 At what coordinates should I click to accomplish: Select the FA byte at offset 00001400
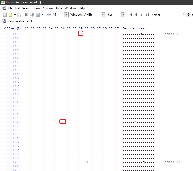pyautogui.click(x=81, y=34)
